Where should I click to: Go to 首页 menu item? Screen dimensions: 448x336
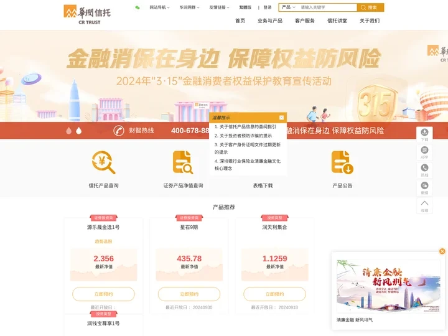coord(240,21)
